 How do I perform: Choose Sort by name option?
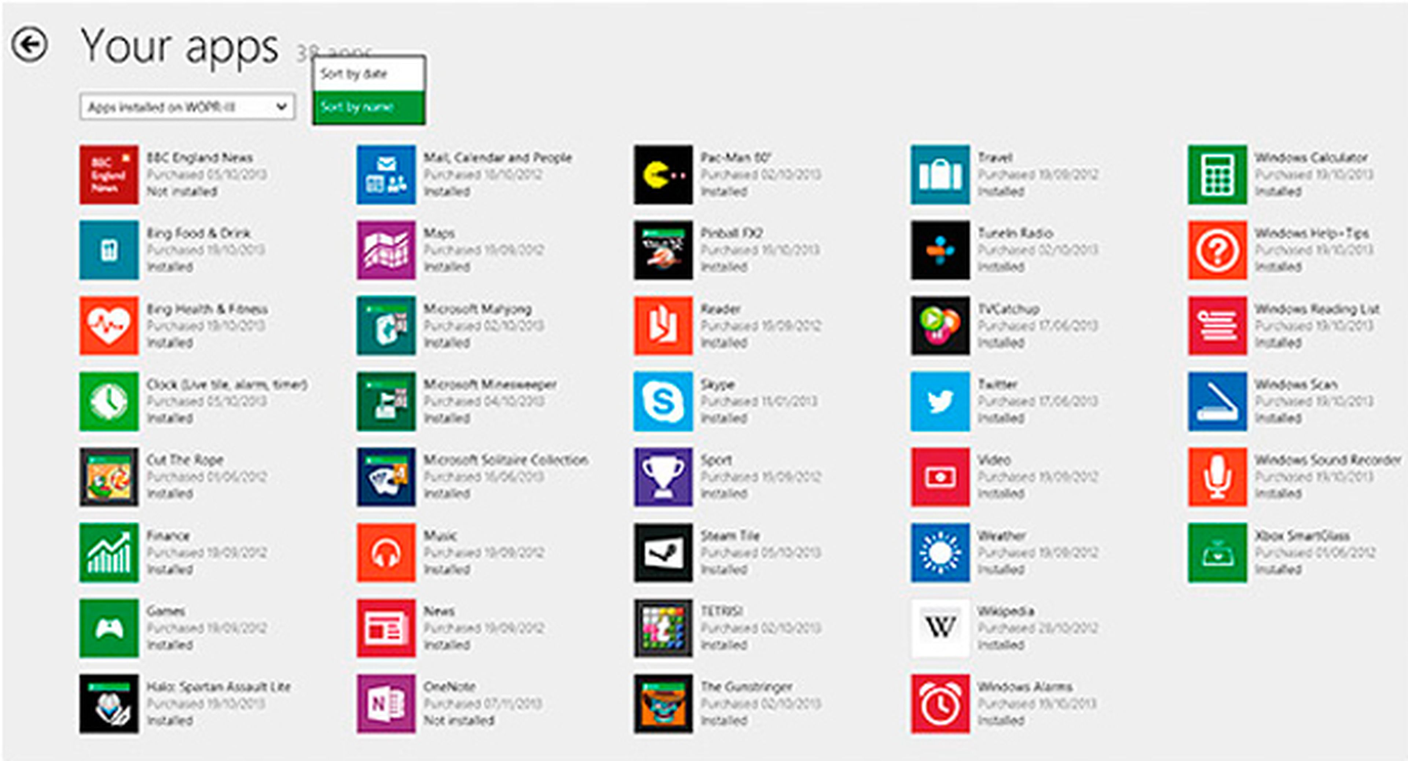click(369, 107)
